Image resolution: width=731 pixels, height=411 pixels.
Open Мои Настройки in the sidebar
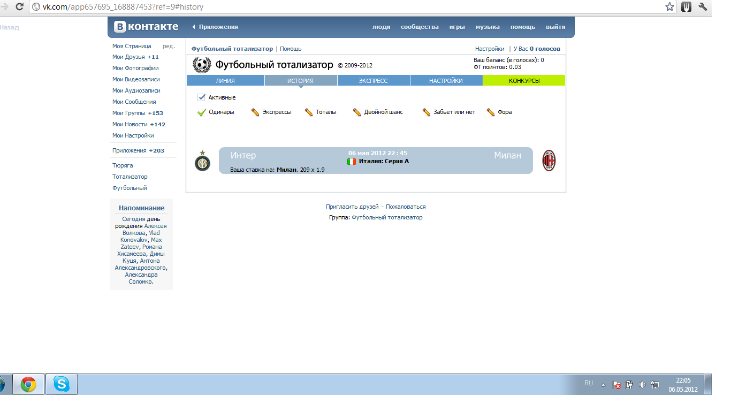click(133, 135)
